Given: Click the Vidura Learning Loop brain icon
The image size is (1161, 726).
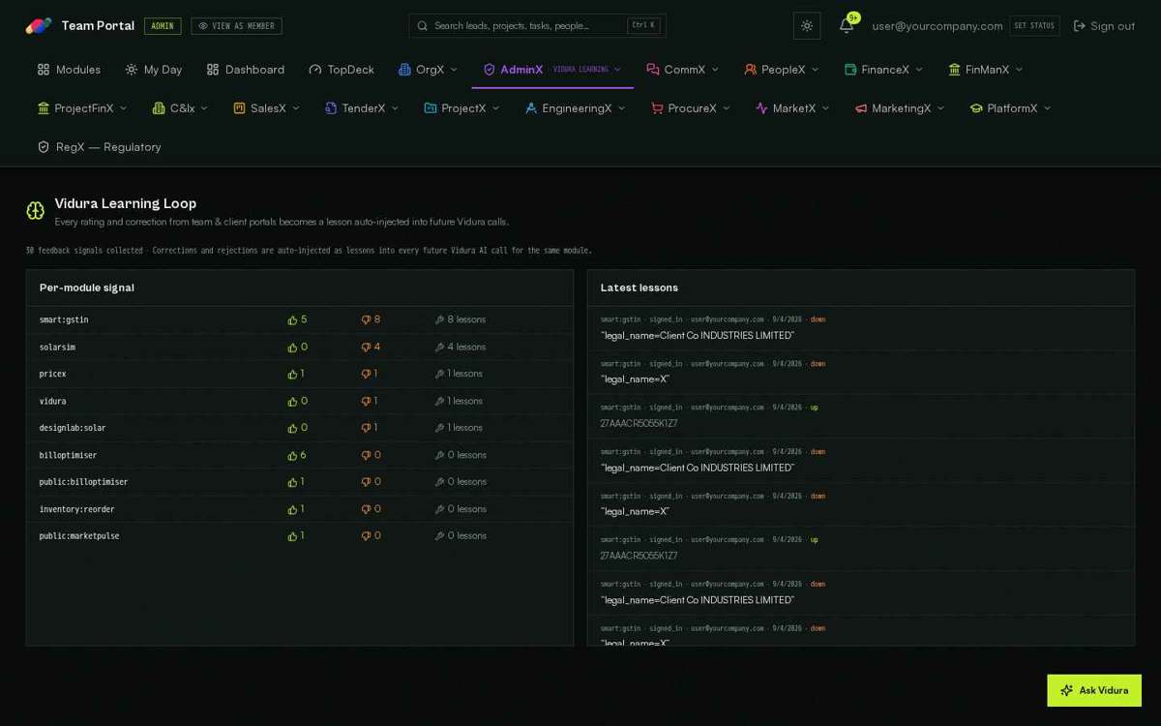Looking at the screenshot, I should (x=36, y=211).
